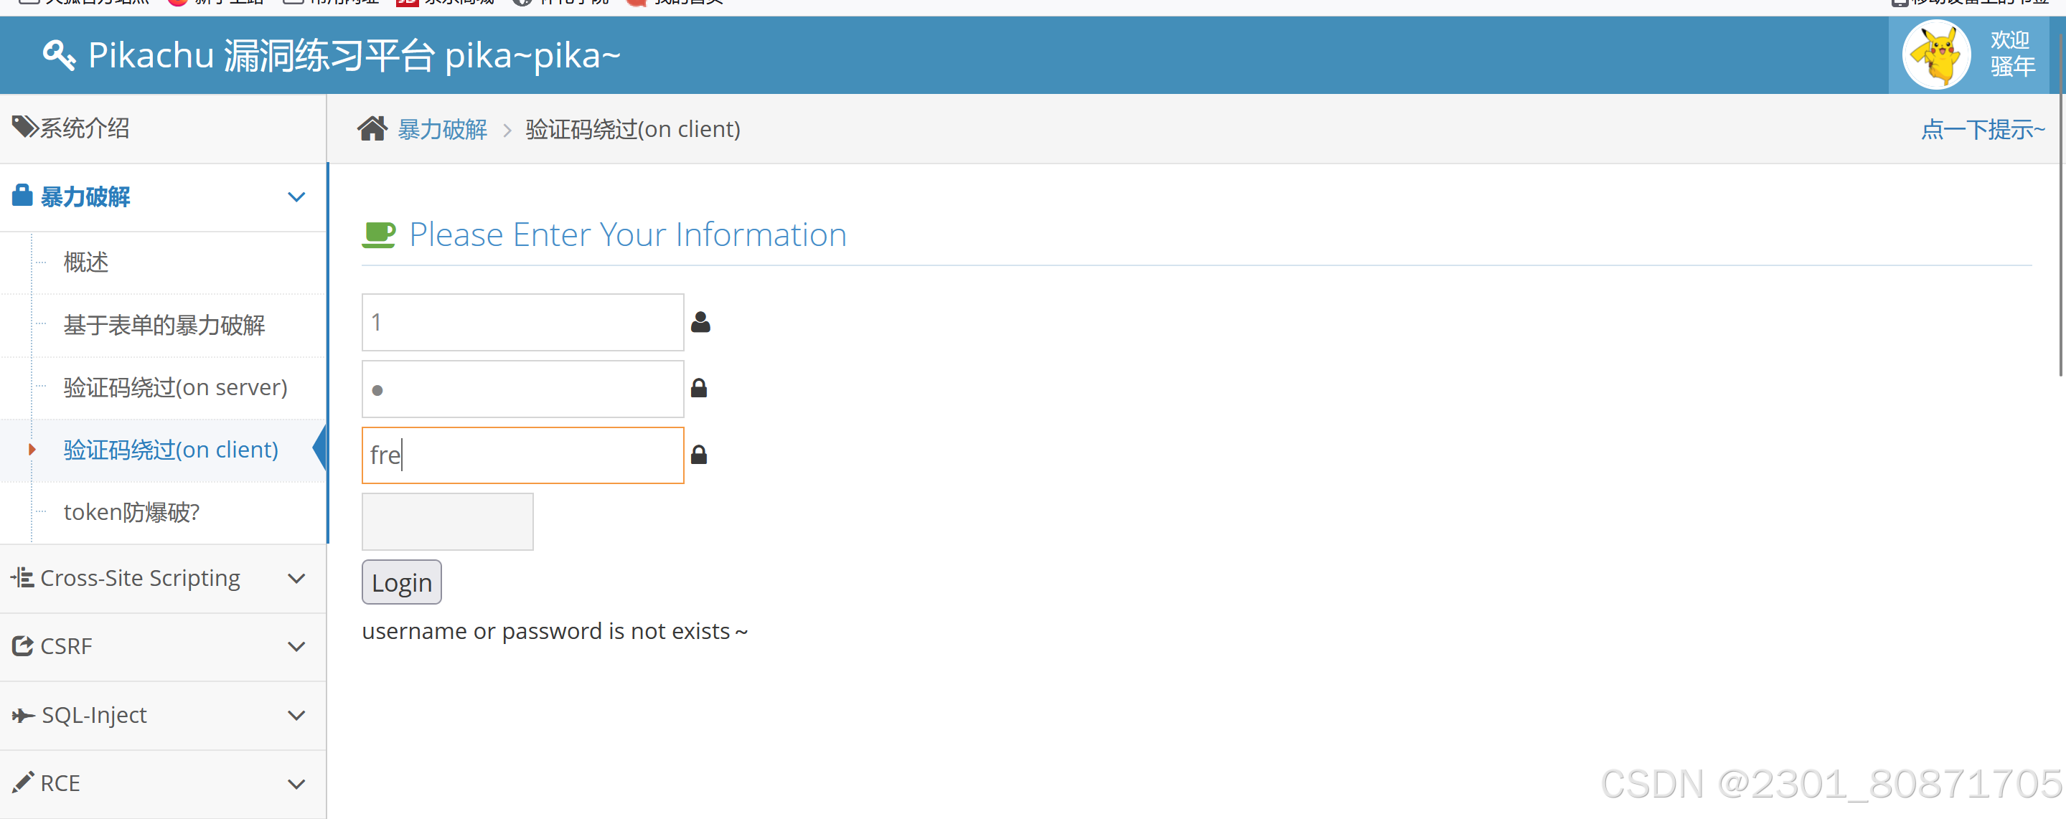The height and width of the screenshot is (819, 2066).
Task: Click the gray captcha image box
Action: click(447, 521)
